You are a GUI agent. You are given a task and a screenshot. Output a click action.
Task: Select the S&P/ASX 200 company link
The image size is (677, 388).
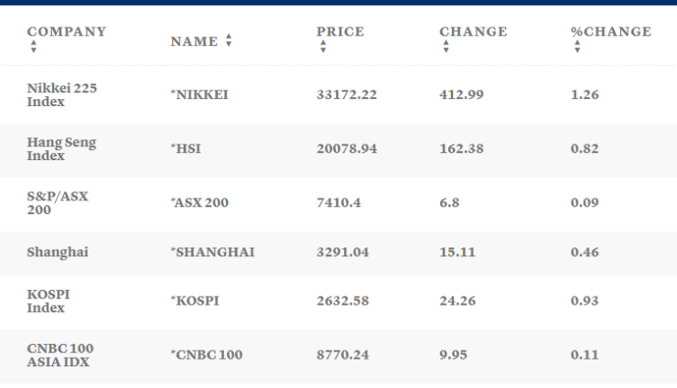[x=58, y=202]
